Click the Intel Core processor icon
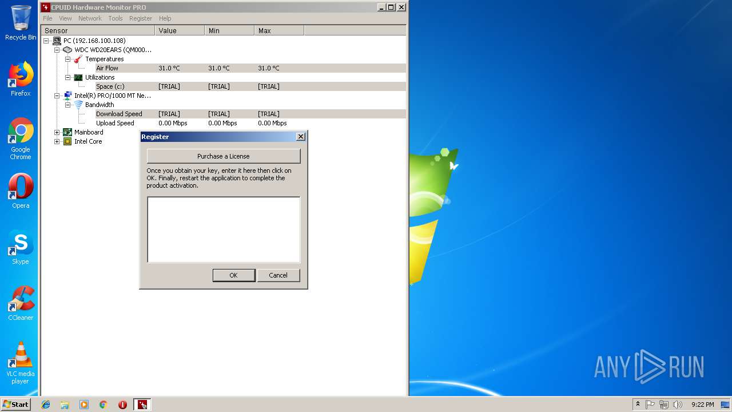The width and height of the screenshot is (732, 412). tap(67, 141)
